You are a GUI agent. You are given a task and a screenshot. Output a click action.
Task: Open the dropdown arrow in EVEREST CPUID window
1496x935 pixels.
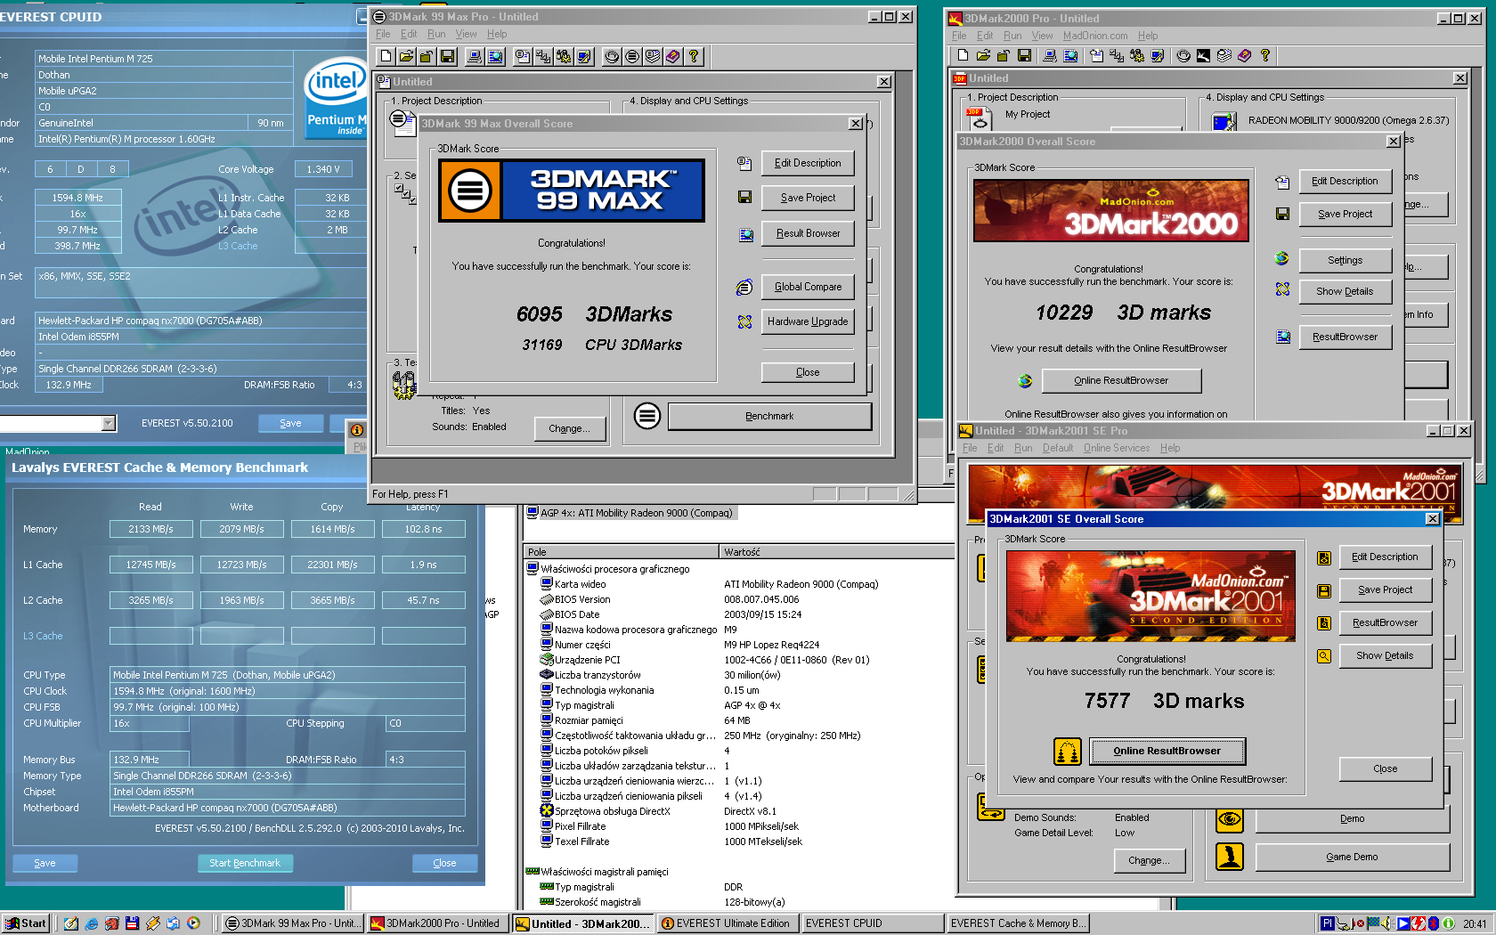pyautogui.click(x=109, y=424)
